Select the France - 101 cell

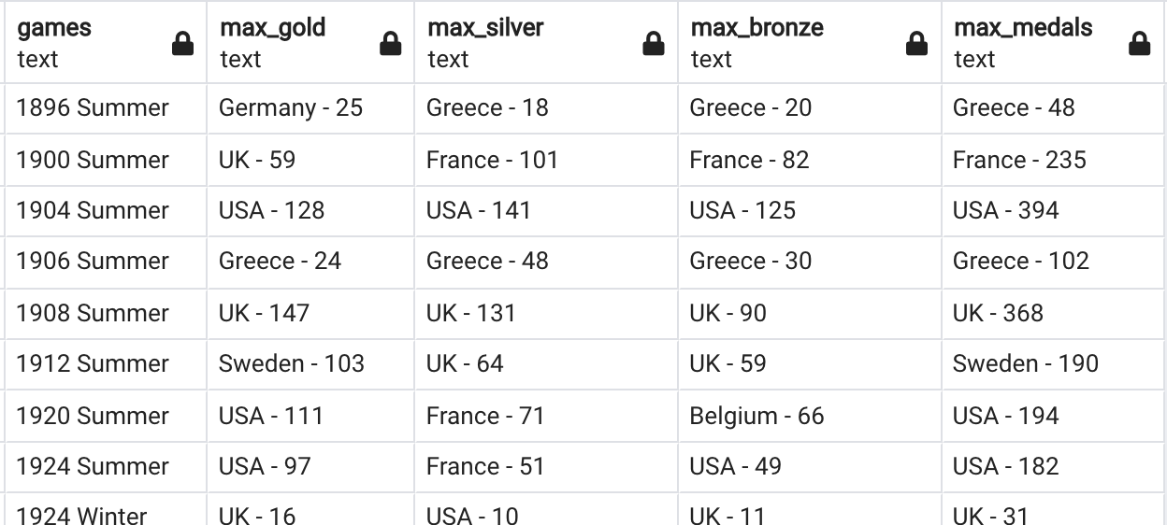click(x=546, y=160)
